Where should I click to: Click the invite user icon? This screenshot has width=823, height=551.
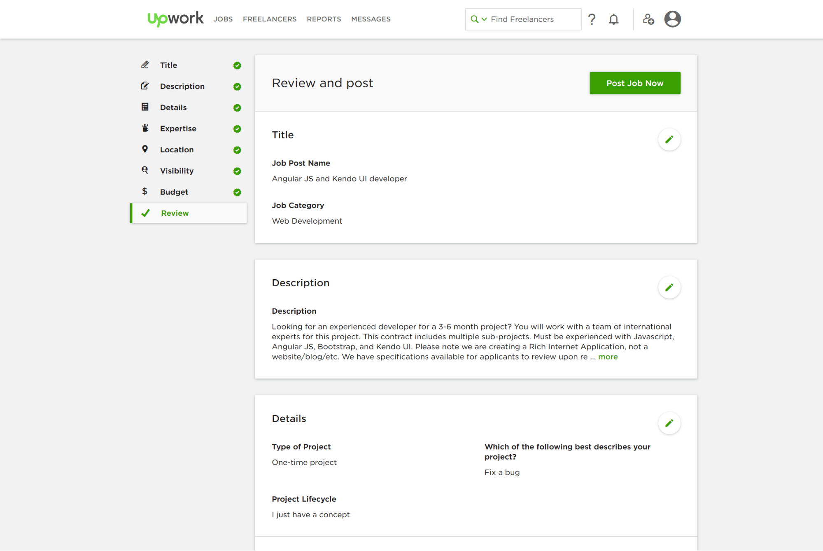(648, 19)
